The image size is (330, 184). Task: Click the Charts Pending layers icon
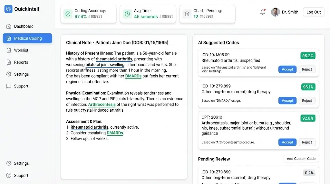point(187,14)
